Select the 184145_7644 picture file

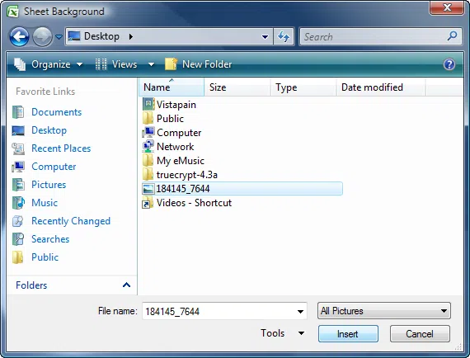(242, 189)
